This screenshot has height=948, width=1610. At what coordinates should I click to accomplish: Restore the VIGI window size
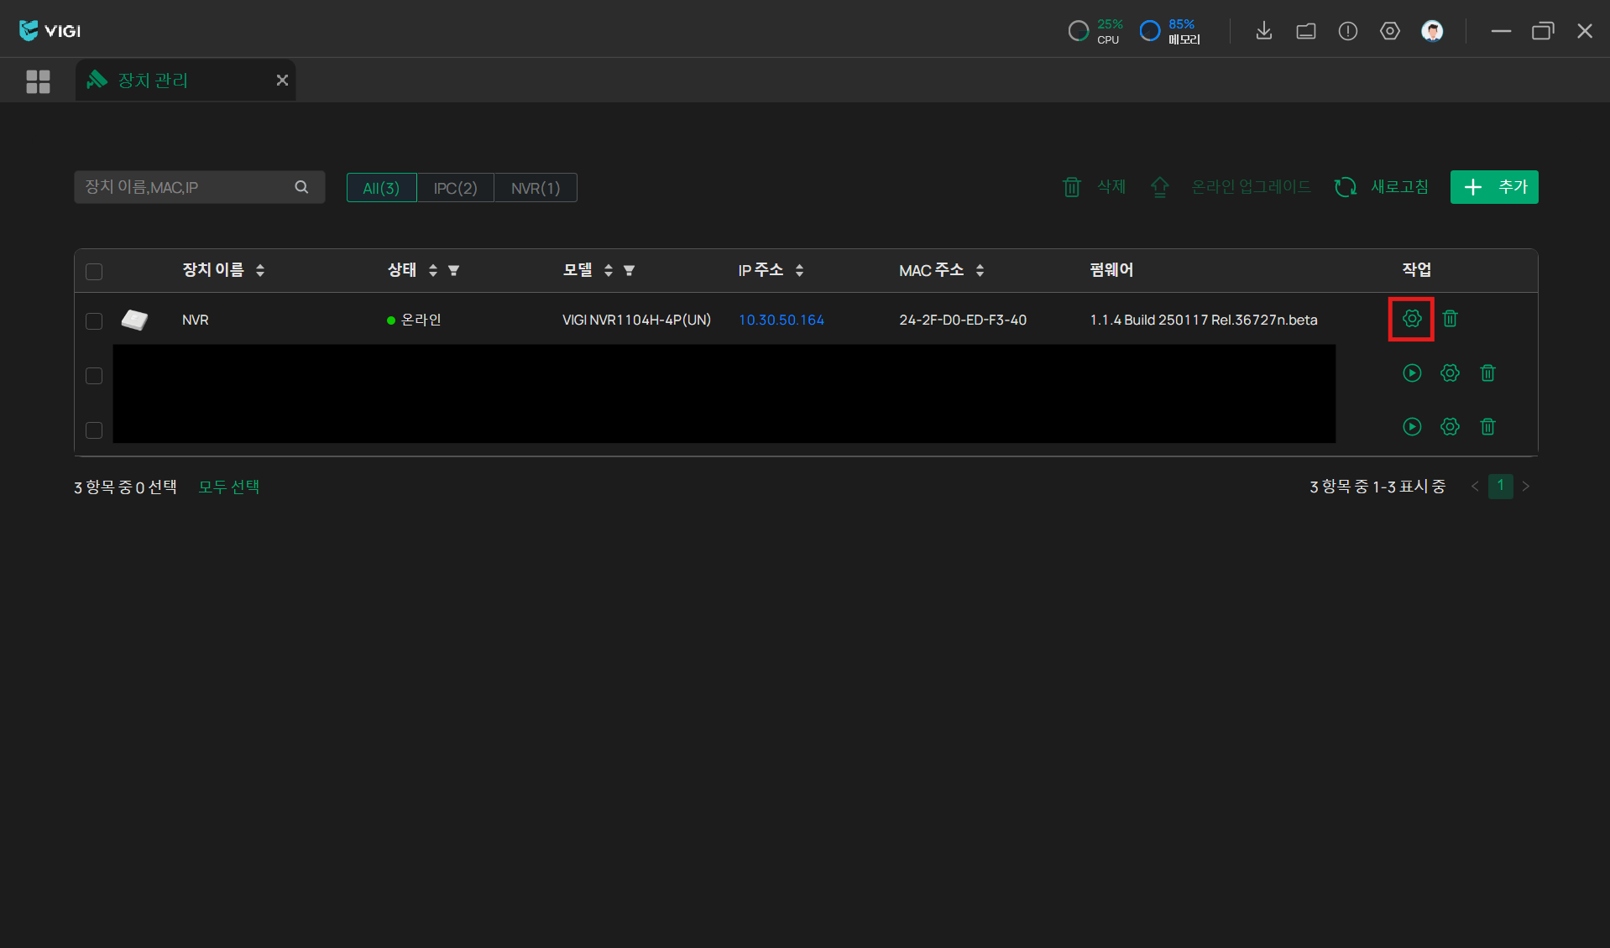1543,31
